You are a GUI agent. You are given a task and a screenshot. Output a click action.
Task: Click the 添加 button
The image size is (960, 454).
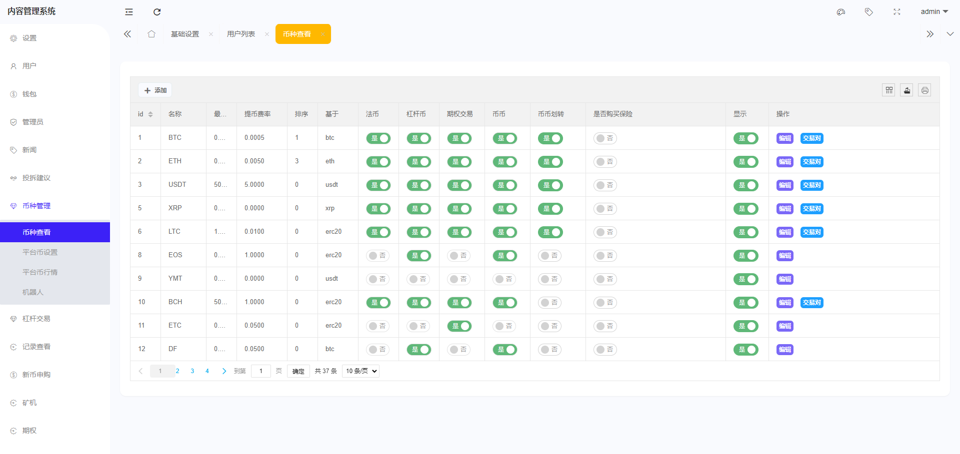(155, 90)
